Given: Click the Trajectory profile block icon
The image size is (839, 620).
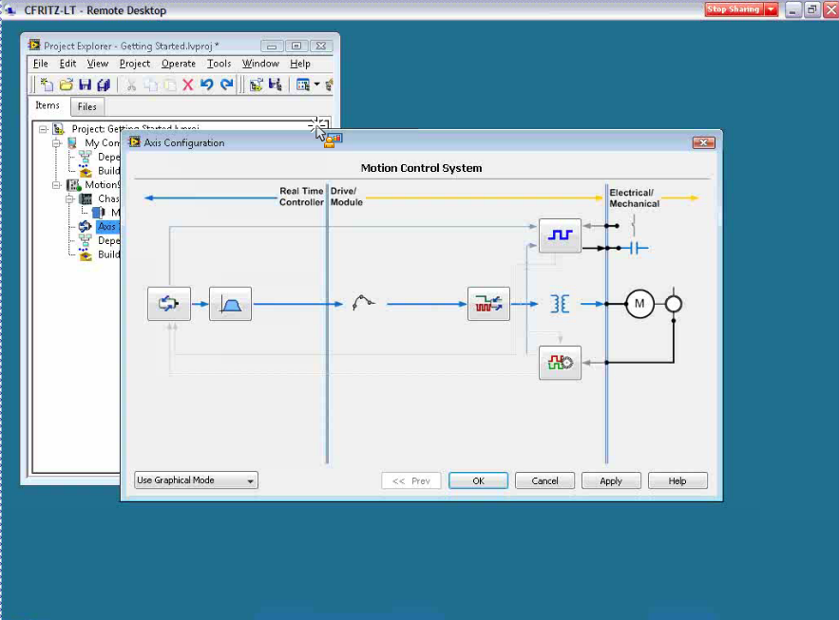Looking at the screenshot, I should [x=230, y=304].
